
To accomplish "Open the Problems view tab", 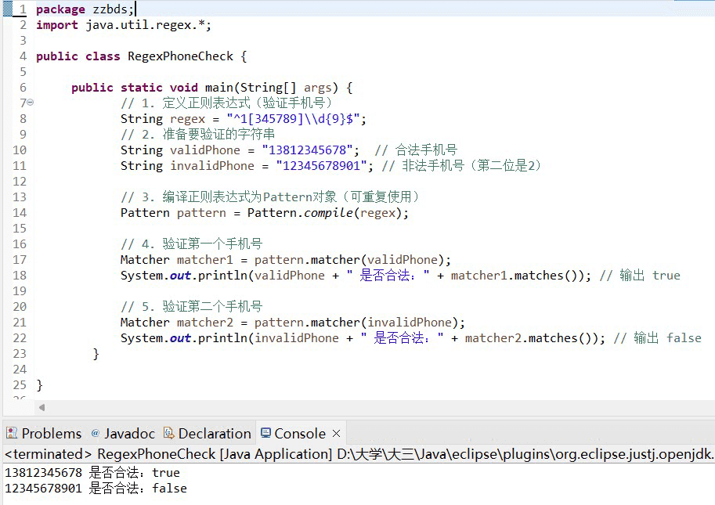I will point(44,433).
